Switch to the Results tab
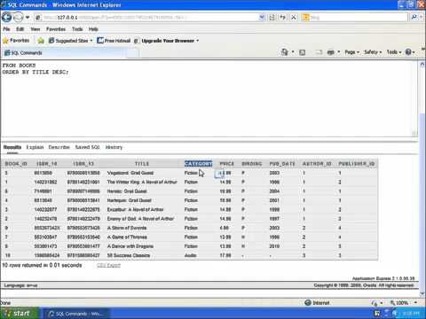Screen dimensions: 426x319 [x=12, y=147]
